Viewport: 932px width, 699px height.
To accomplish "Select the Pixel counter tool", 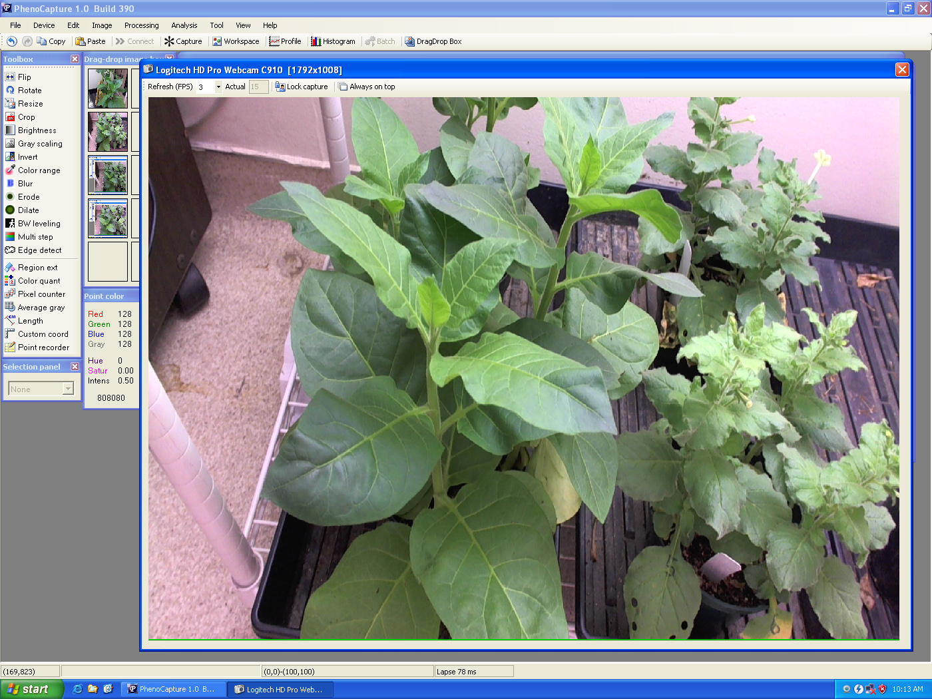I will coord(41,294).
